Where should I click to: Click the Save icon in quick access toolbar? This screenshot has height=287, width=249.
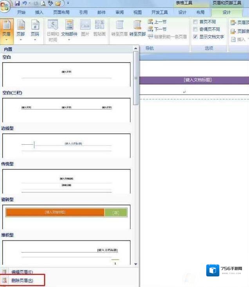[17, 3]
